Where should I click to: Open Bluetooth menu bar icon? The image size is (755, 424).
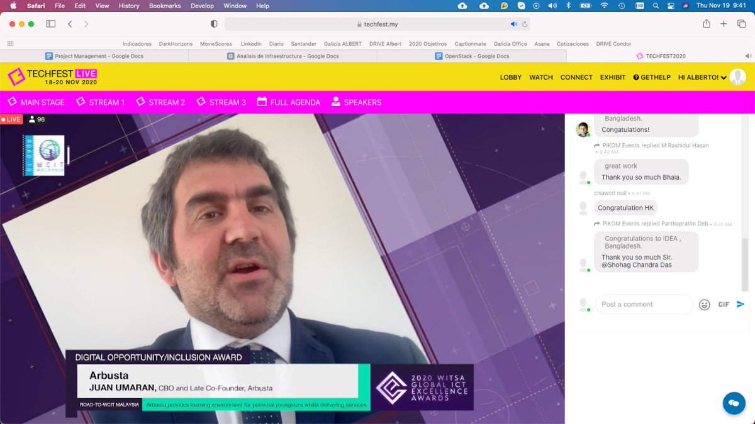pyautogui.click(x=568, y=6)
